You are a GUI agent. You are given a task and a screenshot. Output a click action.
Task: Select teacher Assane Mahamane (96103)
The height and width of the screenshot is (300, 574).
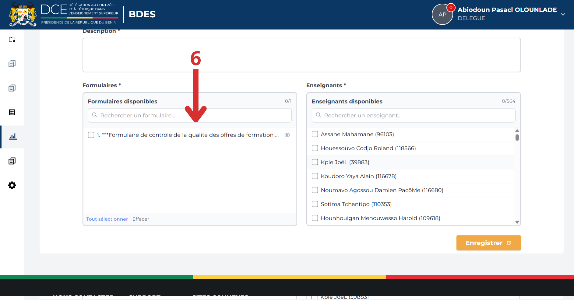tap(315, 134)
